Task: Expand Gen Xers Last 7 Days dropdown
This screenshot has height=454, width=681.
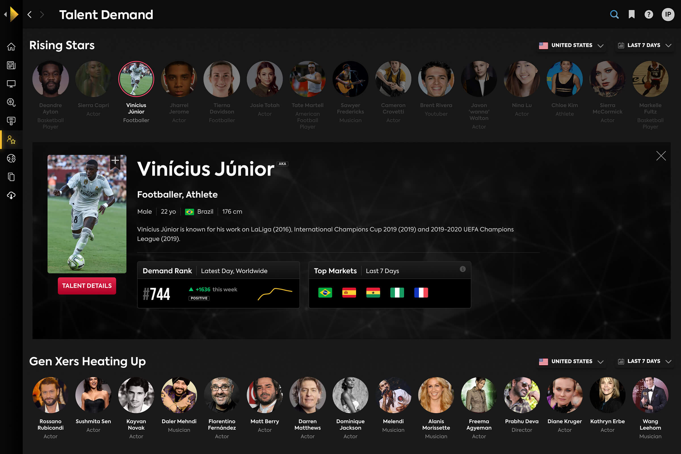Action: click(x=644, y=361)
